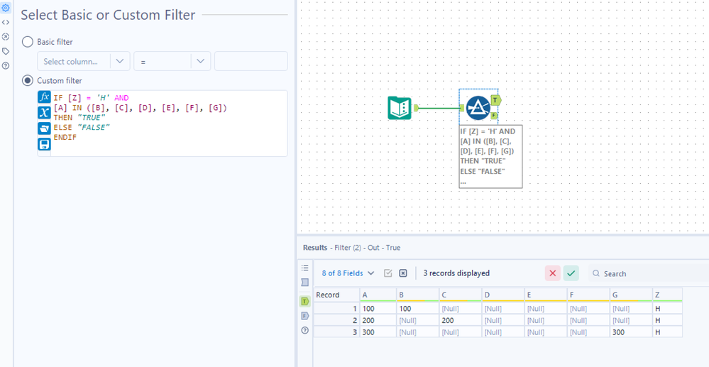
Task: Open the XML view code icon
Action: 6,22
